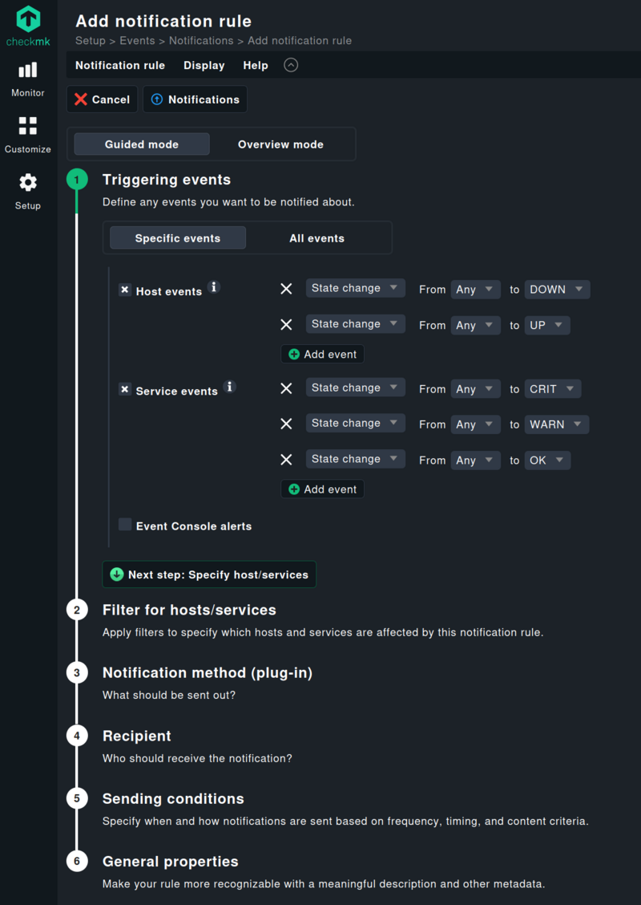This screenshot has width=641, height=905.
Task: Disable the Service events checkbox
Action: [x=125, y=389]
